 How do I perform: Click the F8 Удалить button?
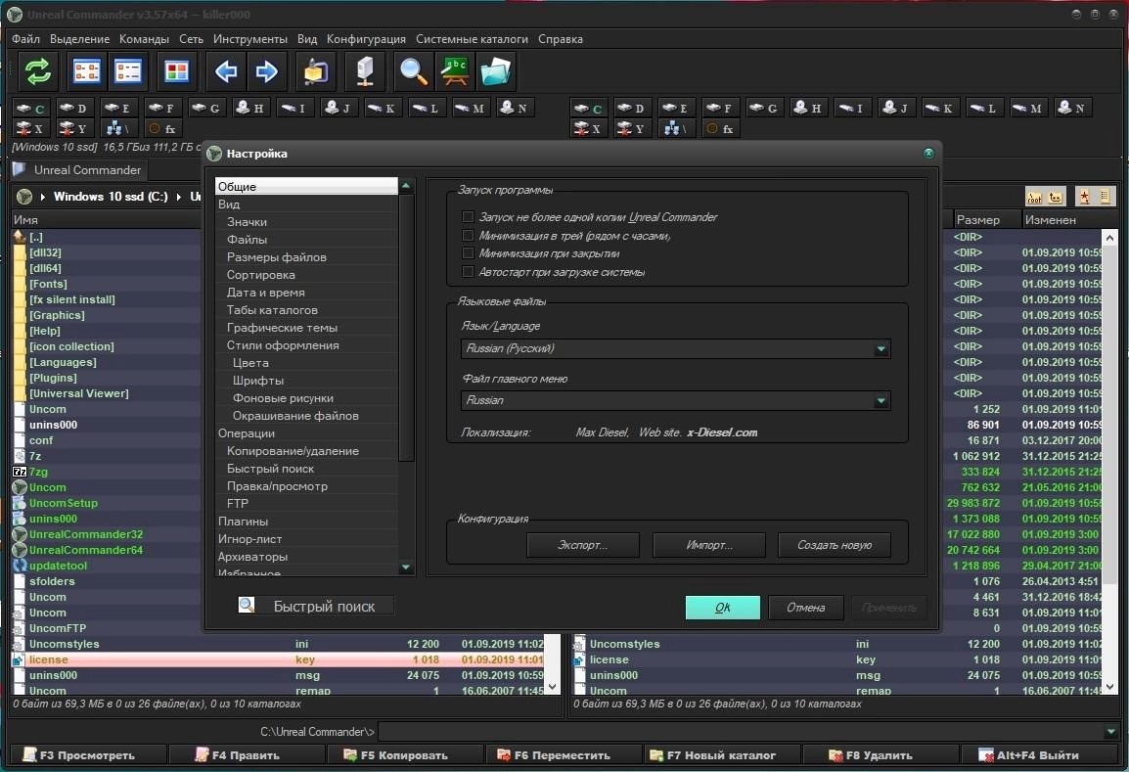pyautogui.click(x=880, y=754)
